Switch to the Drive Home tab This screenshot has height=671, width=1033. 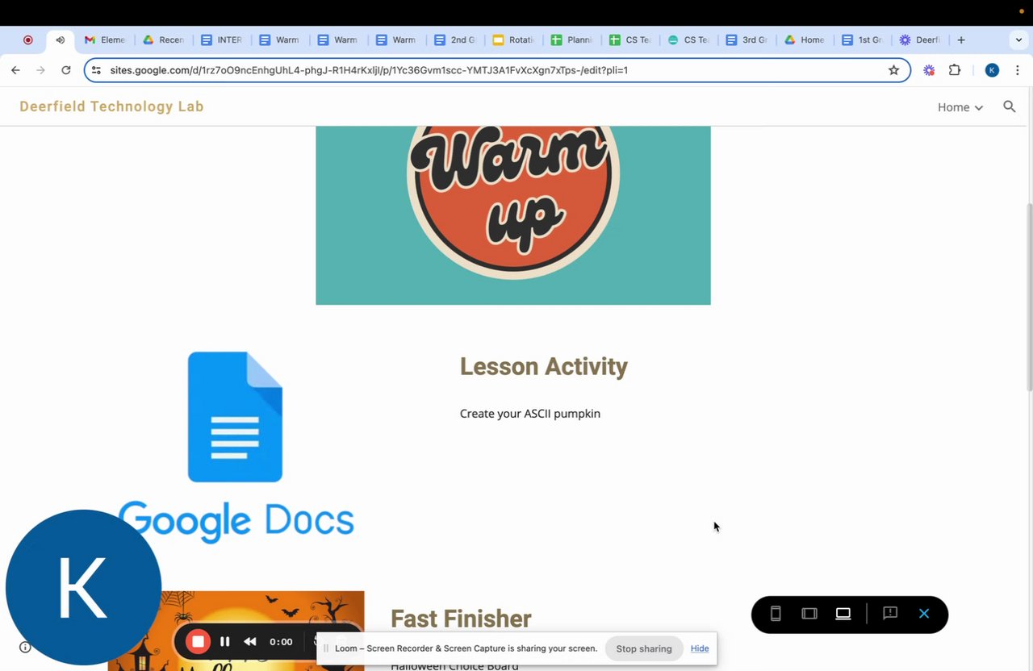pyautogui.click(x=805, y=40)
